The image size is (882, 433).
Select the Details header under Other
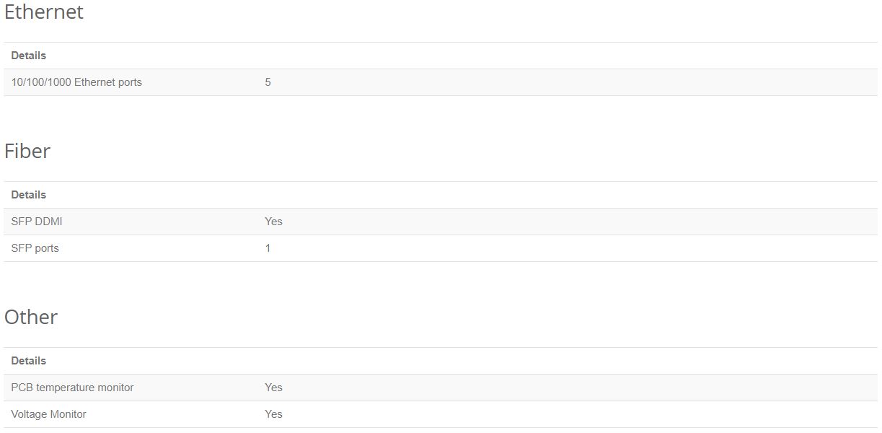coord(29,361)
